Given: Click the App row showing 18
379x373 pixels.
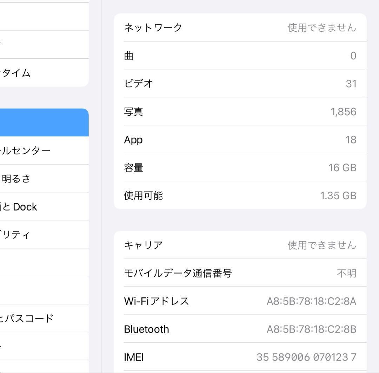Looking at the screenshot, I should coord(240,140).
